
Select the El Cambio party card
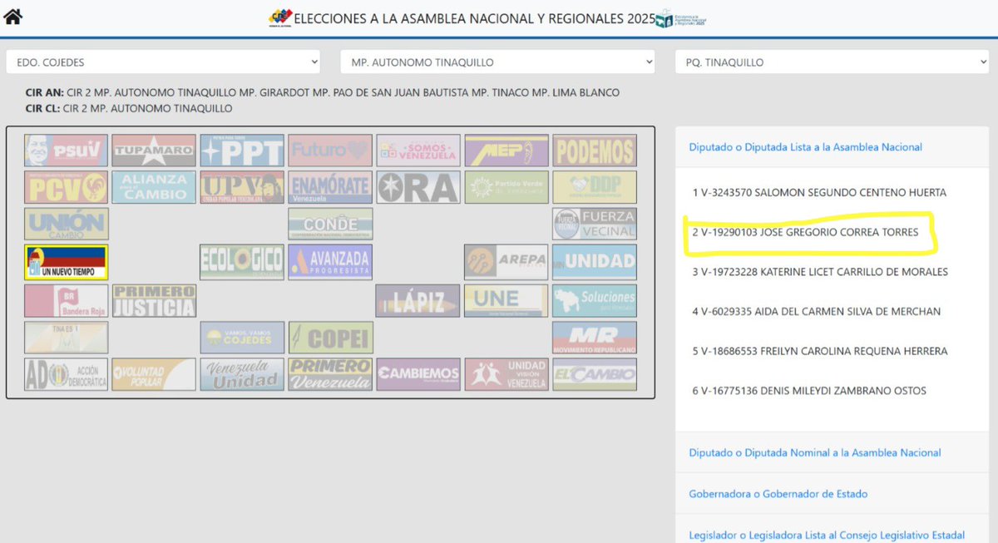tap(595, 373)
